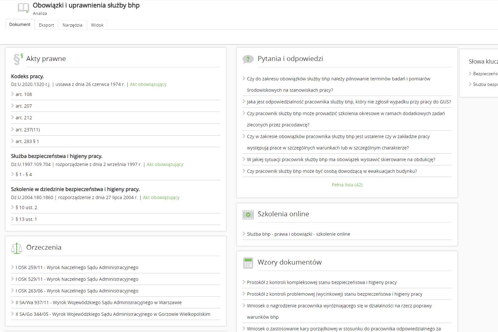Screen dimensions: 498x332
Task: Click the book icon beside the document title
Action: (x=23, y=8)
